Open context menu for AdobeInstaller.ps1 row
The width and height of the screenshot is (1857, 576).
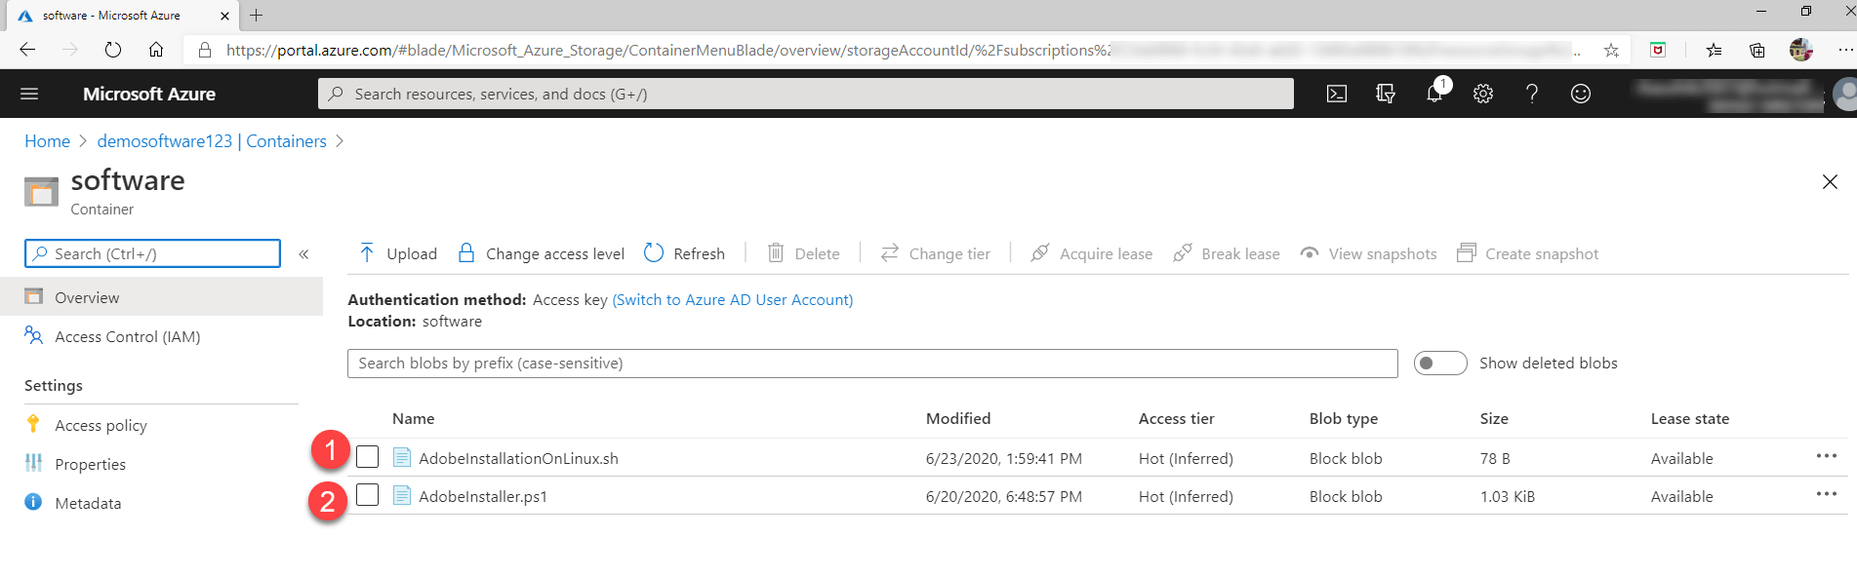pyautogui.click(x=1827, y=494)
